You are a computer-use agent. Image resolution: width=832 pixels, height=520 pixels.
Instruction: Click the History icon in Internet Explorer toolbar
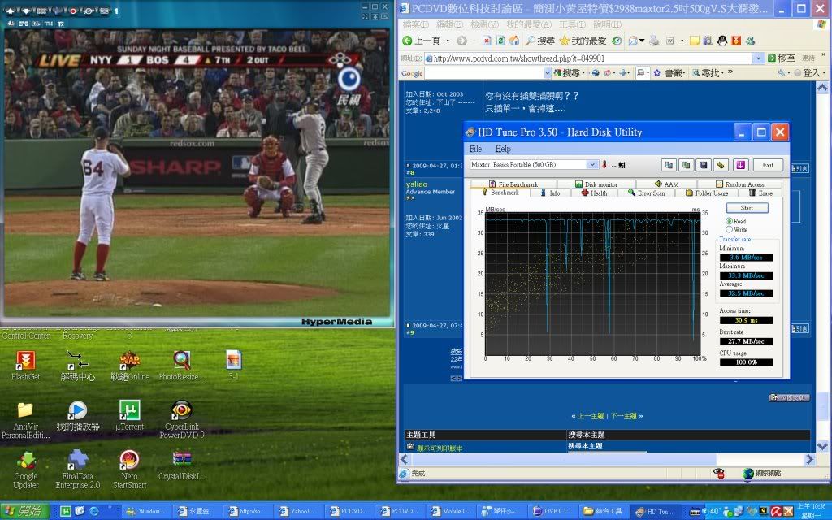(x=617, y=41)
